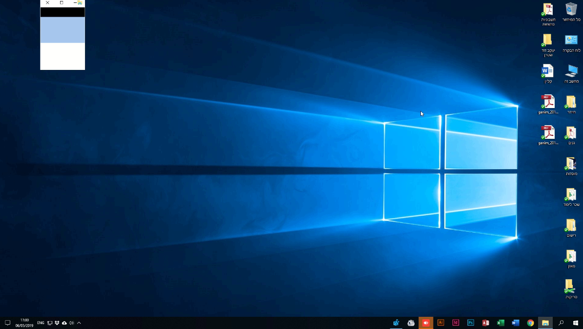Launch Google Chrome from taskbar
Screen dimensions: 583x329
click(x=531, y=323)
